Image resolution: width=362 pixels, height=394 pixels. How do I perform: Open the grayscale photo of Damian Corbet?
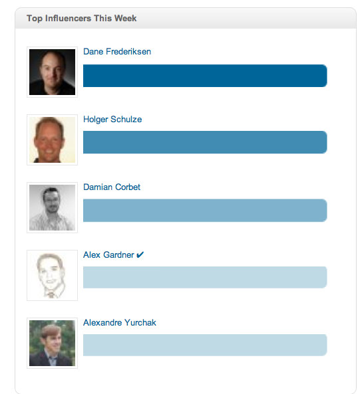52,207
